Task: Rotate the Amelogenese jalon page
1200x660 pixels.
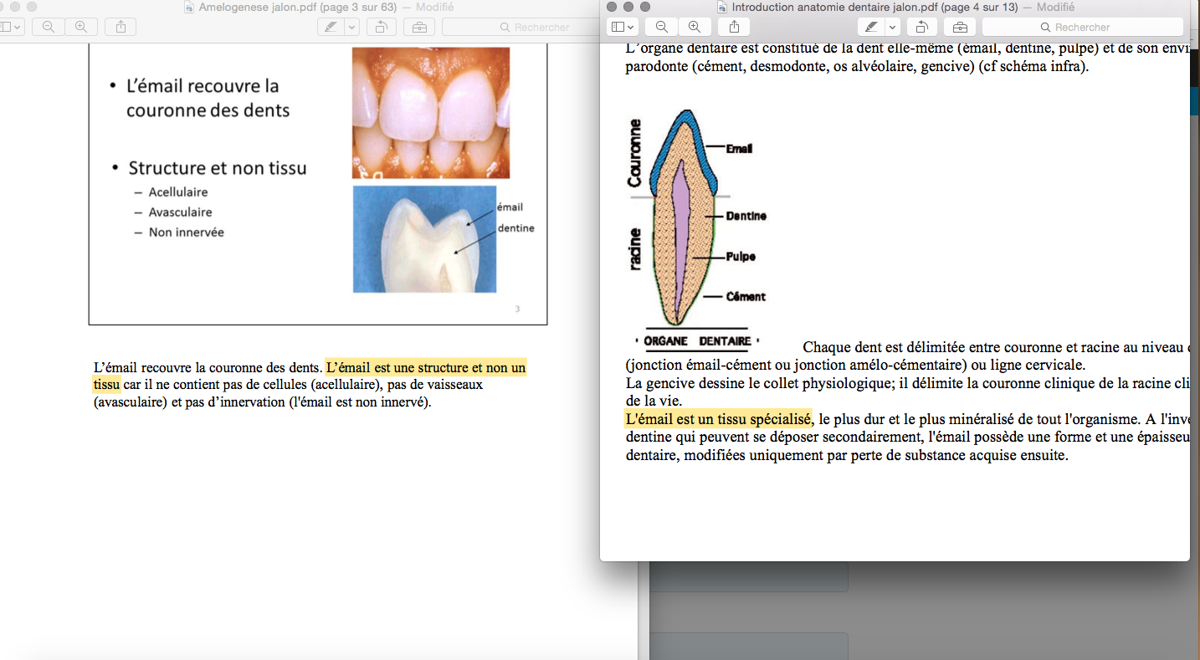Action: click(381, 27)
